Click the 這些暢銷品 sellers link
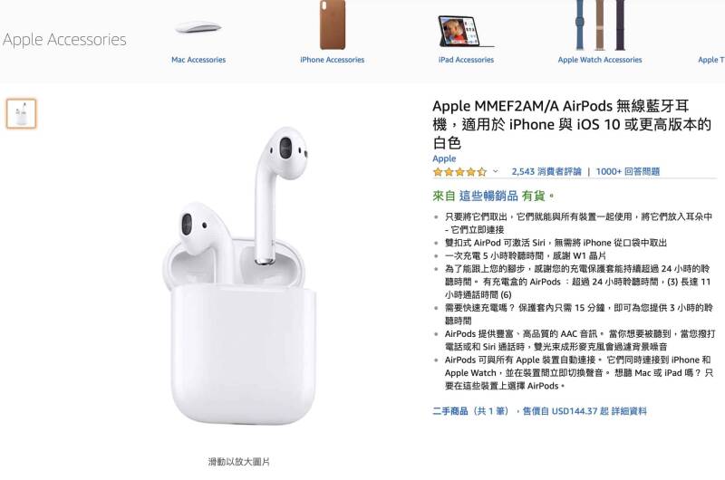 pyautogui.click(x=488, y=196)
